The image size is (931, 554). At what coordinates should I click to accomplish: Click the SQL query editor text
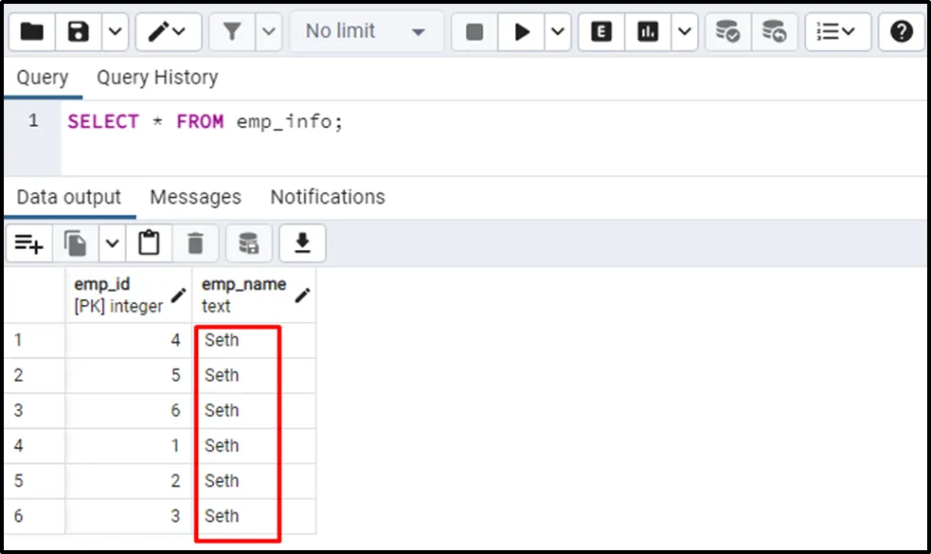(x=205, y=122)
